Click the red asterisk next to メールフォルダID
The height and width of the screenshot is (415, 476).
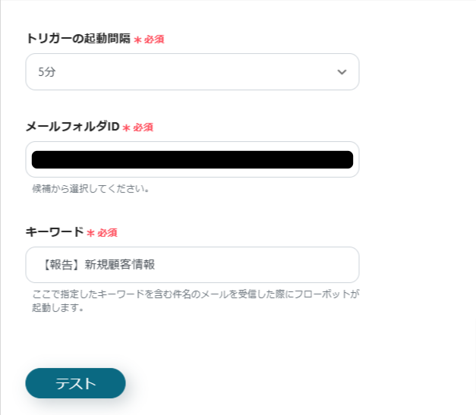127,128
